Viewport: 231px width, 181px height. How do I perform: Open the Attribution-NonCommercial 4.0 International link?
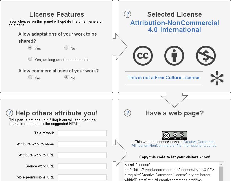[x=175, y=26]
